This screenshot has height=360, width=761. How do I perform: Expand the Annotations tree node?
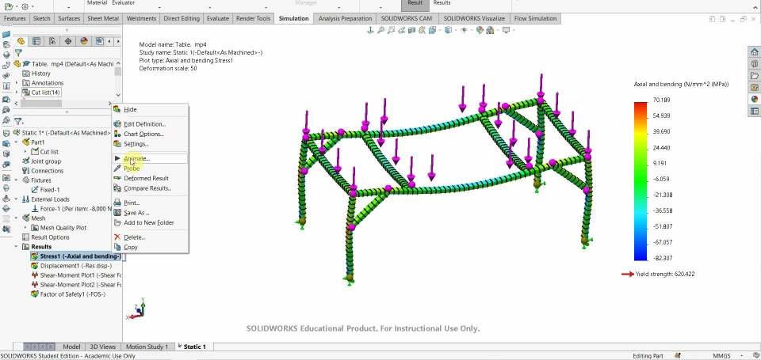point(17,83)
